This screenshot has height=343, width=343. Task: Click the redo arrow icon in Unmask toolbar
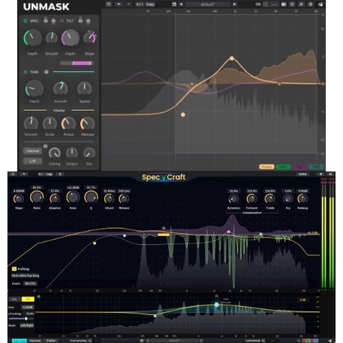129,4
